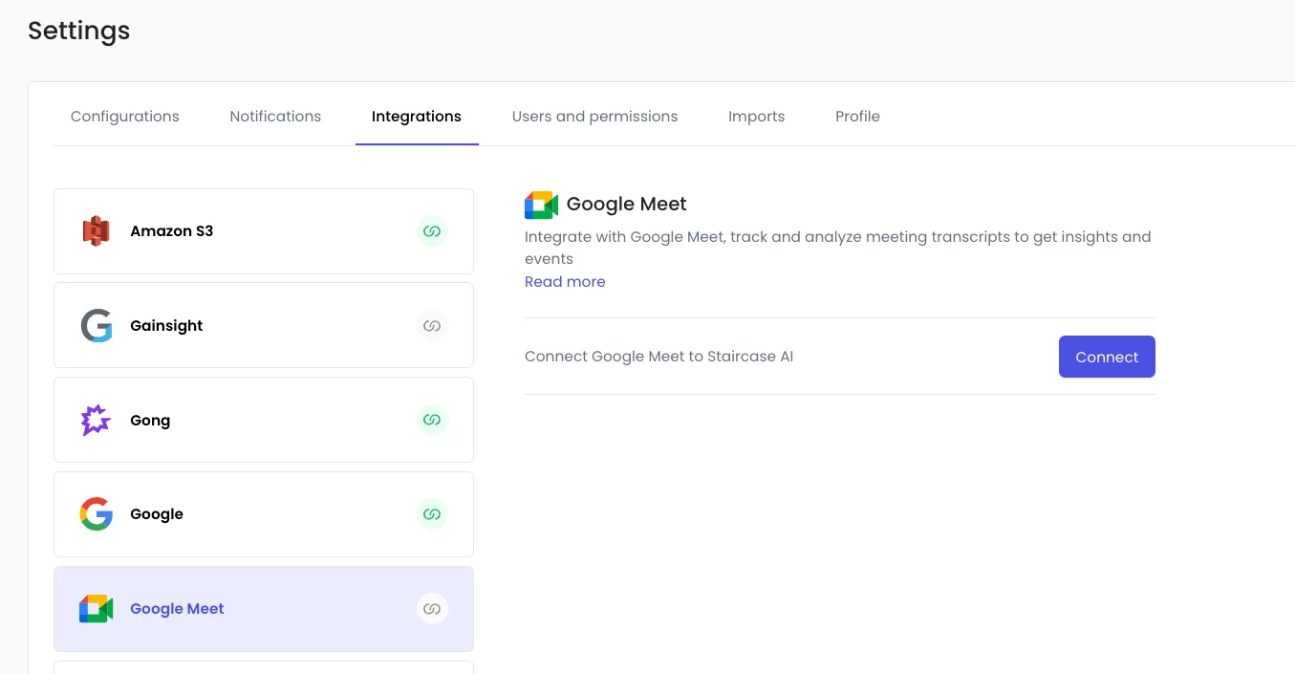1295x674 pixels.
Task: Click the Gong logo icon
Action: [96, 421]
